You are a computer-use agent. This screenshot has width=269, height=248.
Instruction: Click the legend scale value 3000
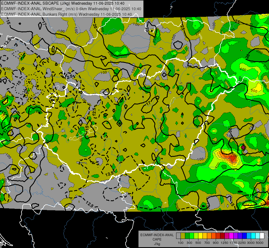[x=251, y=243]
